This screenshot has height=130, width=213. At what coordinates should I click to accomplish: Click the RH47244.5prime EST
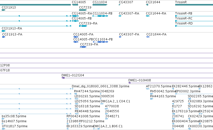(x=75, y=94)
